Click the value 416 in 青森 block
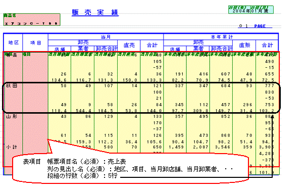305x191 pixels. (x=204, y=74)
